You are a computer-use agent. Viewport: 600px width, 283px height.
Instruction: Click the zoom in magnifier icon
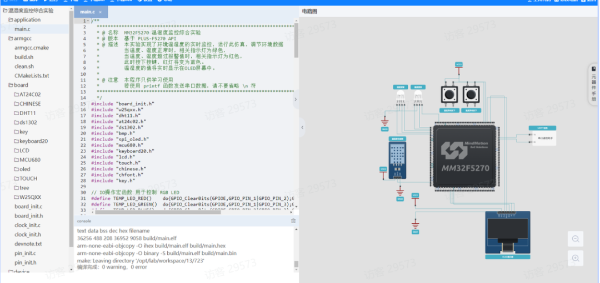point(576,258)
